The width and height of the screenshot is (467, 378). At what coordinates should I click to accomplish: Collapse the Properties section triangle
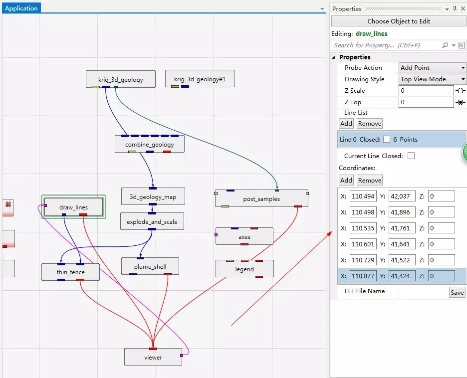(x=334, y=57)
